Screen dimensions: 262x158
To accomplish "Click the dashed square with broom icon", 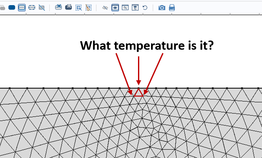I will click(x=88, y=8).
